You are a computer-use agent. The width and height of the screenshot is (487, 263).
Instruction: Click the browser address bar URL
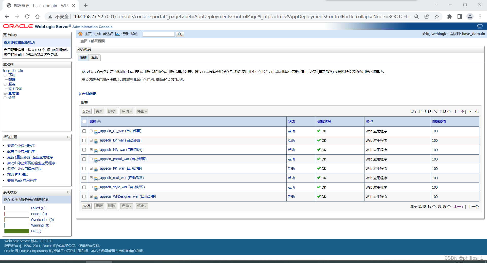pos(242,17)
